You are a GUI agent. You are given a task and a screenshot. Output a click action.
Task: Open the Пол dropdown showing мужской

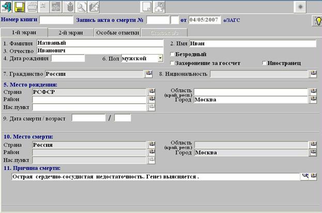point(160,58)
